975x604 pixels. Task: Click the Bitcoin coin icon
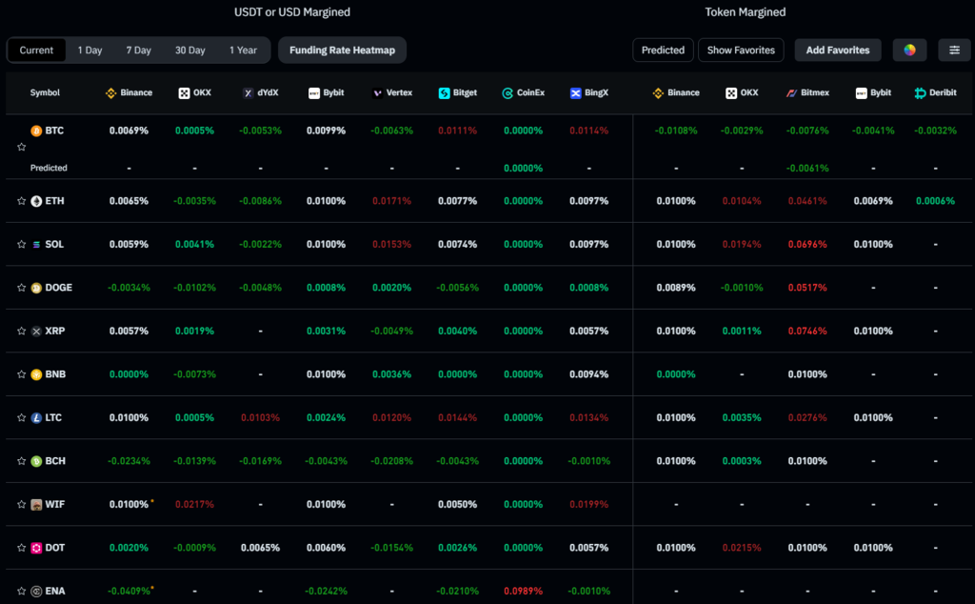pos(36,131)
